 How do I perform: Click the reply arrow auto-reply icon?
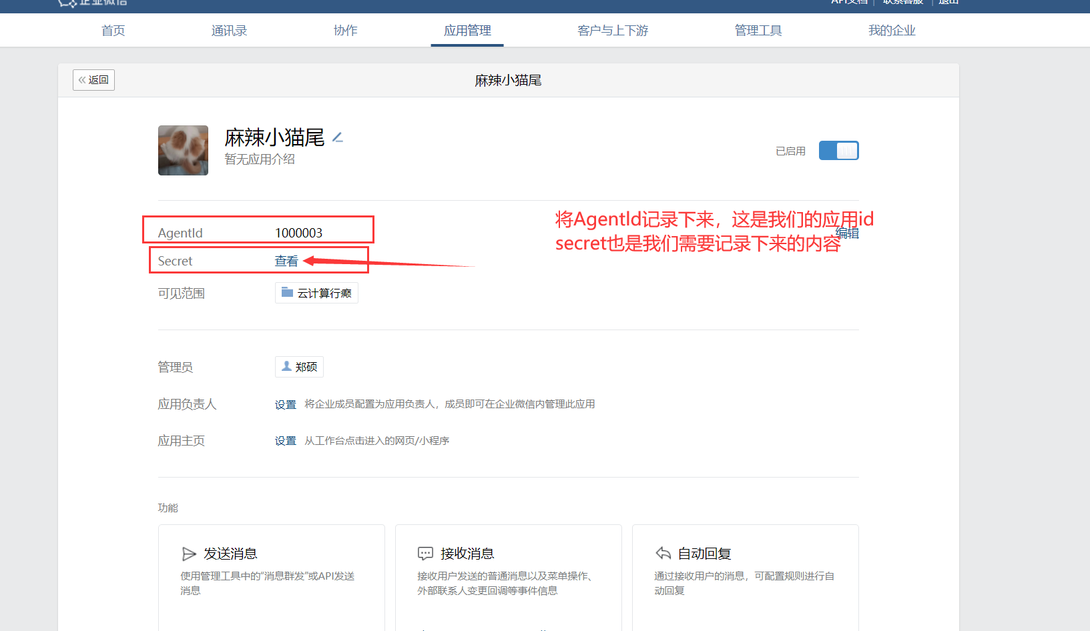pos(663,553)
